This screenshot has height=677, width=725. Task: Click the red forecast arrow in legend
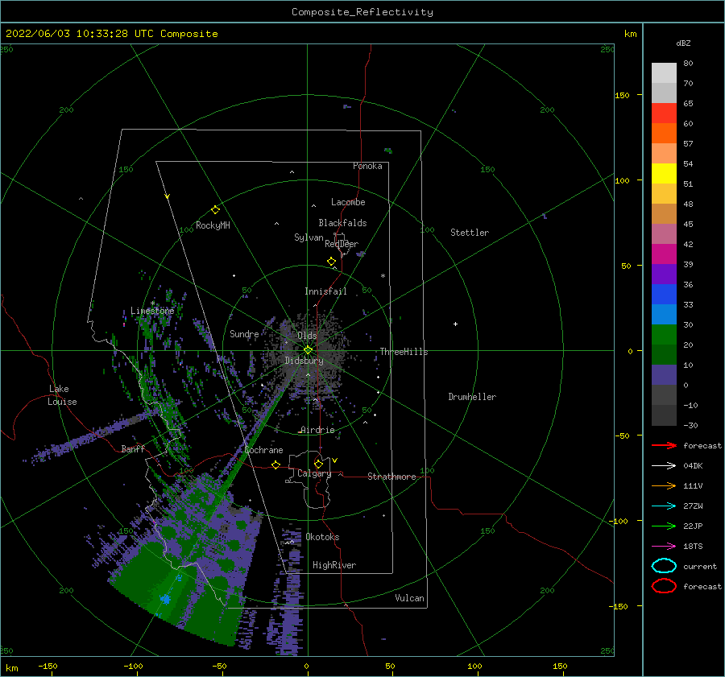pos(664,445)
